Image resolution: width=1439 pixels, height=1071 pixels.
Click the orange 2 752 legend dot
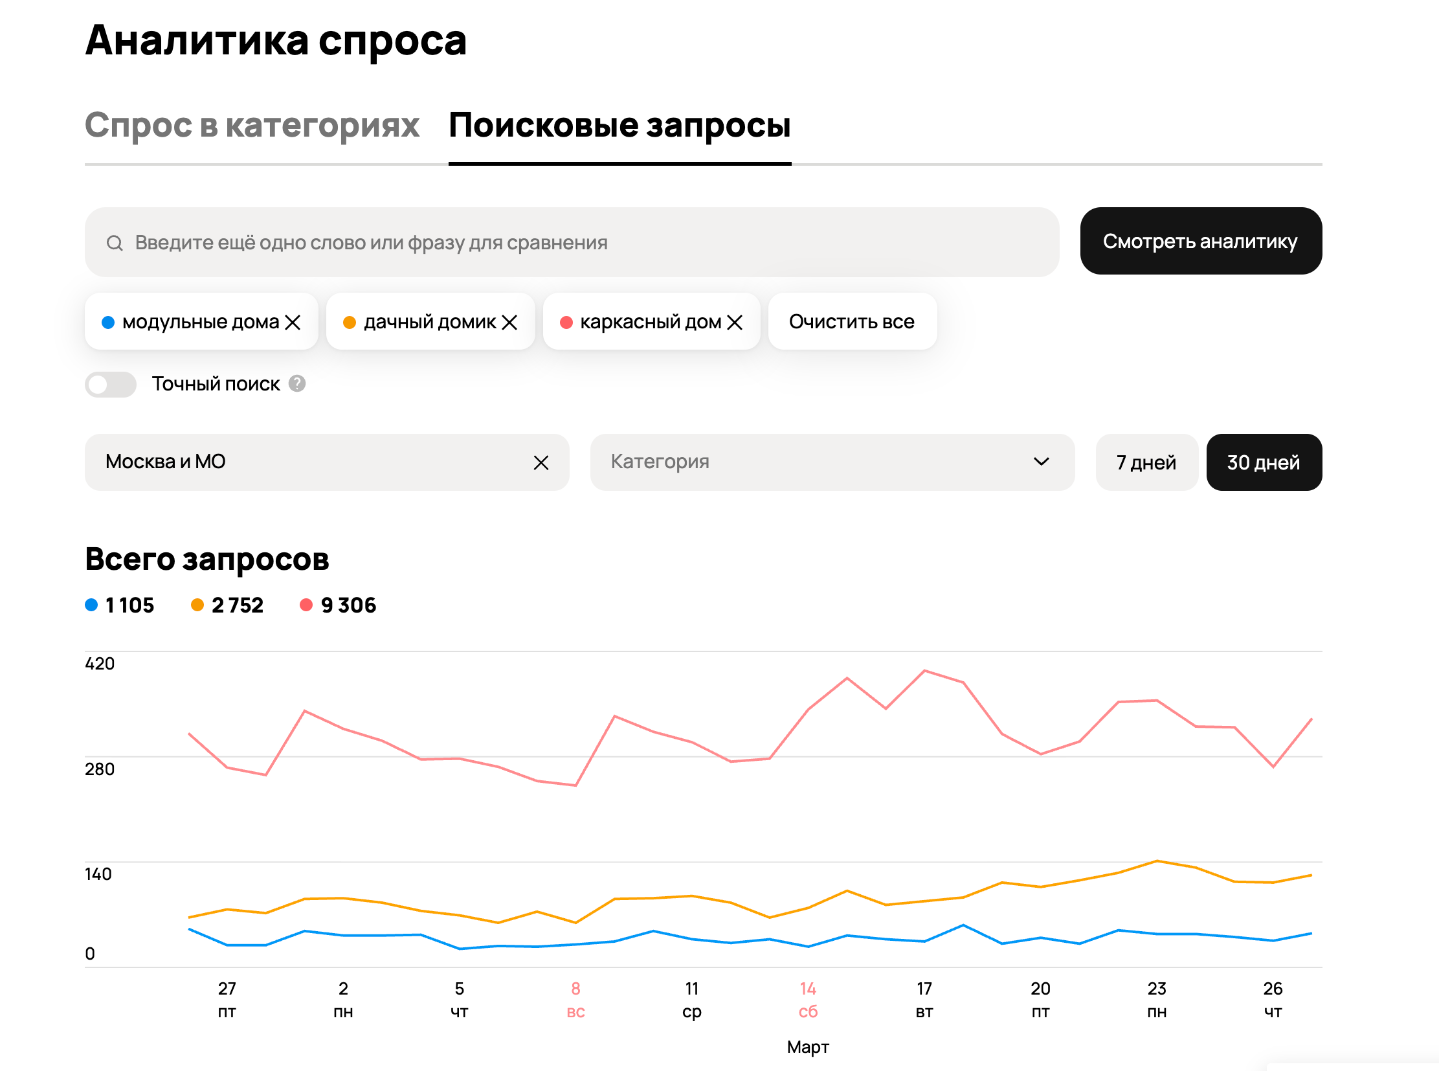(197, 605)
